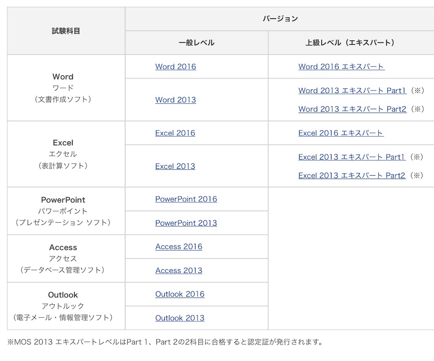Screen dimensions: 434x361
Task: Open the Word 2013 link
Action: 175,100
